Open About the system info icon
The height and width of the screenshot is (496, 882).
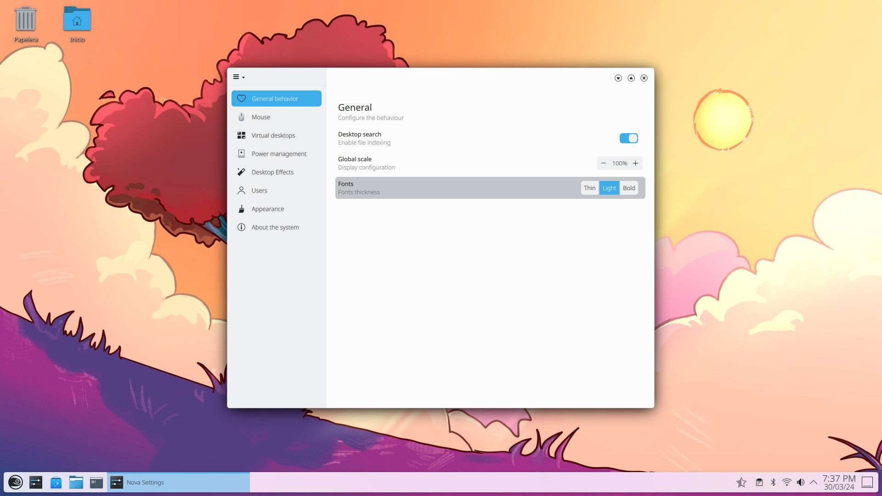[241, 227]
